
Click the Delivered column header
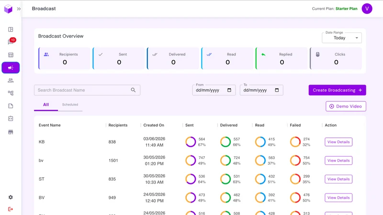[x=229, y=125]
